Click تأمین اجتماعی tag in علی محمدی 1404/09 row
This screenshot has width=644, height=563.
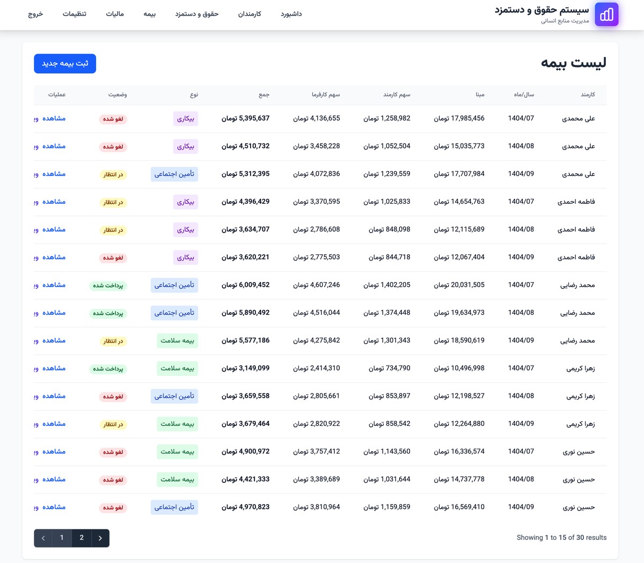tap(174, 174)
